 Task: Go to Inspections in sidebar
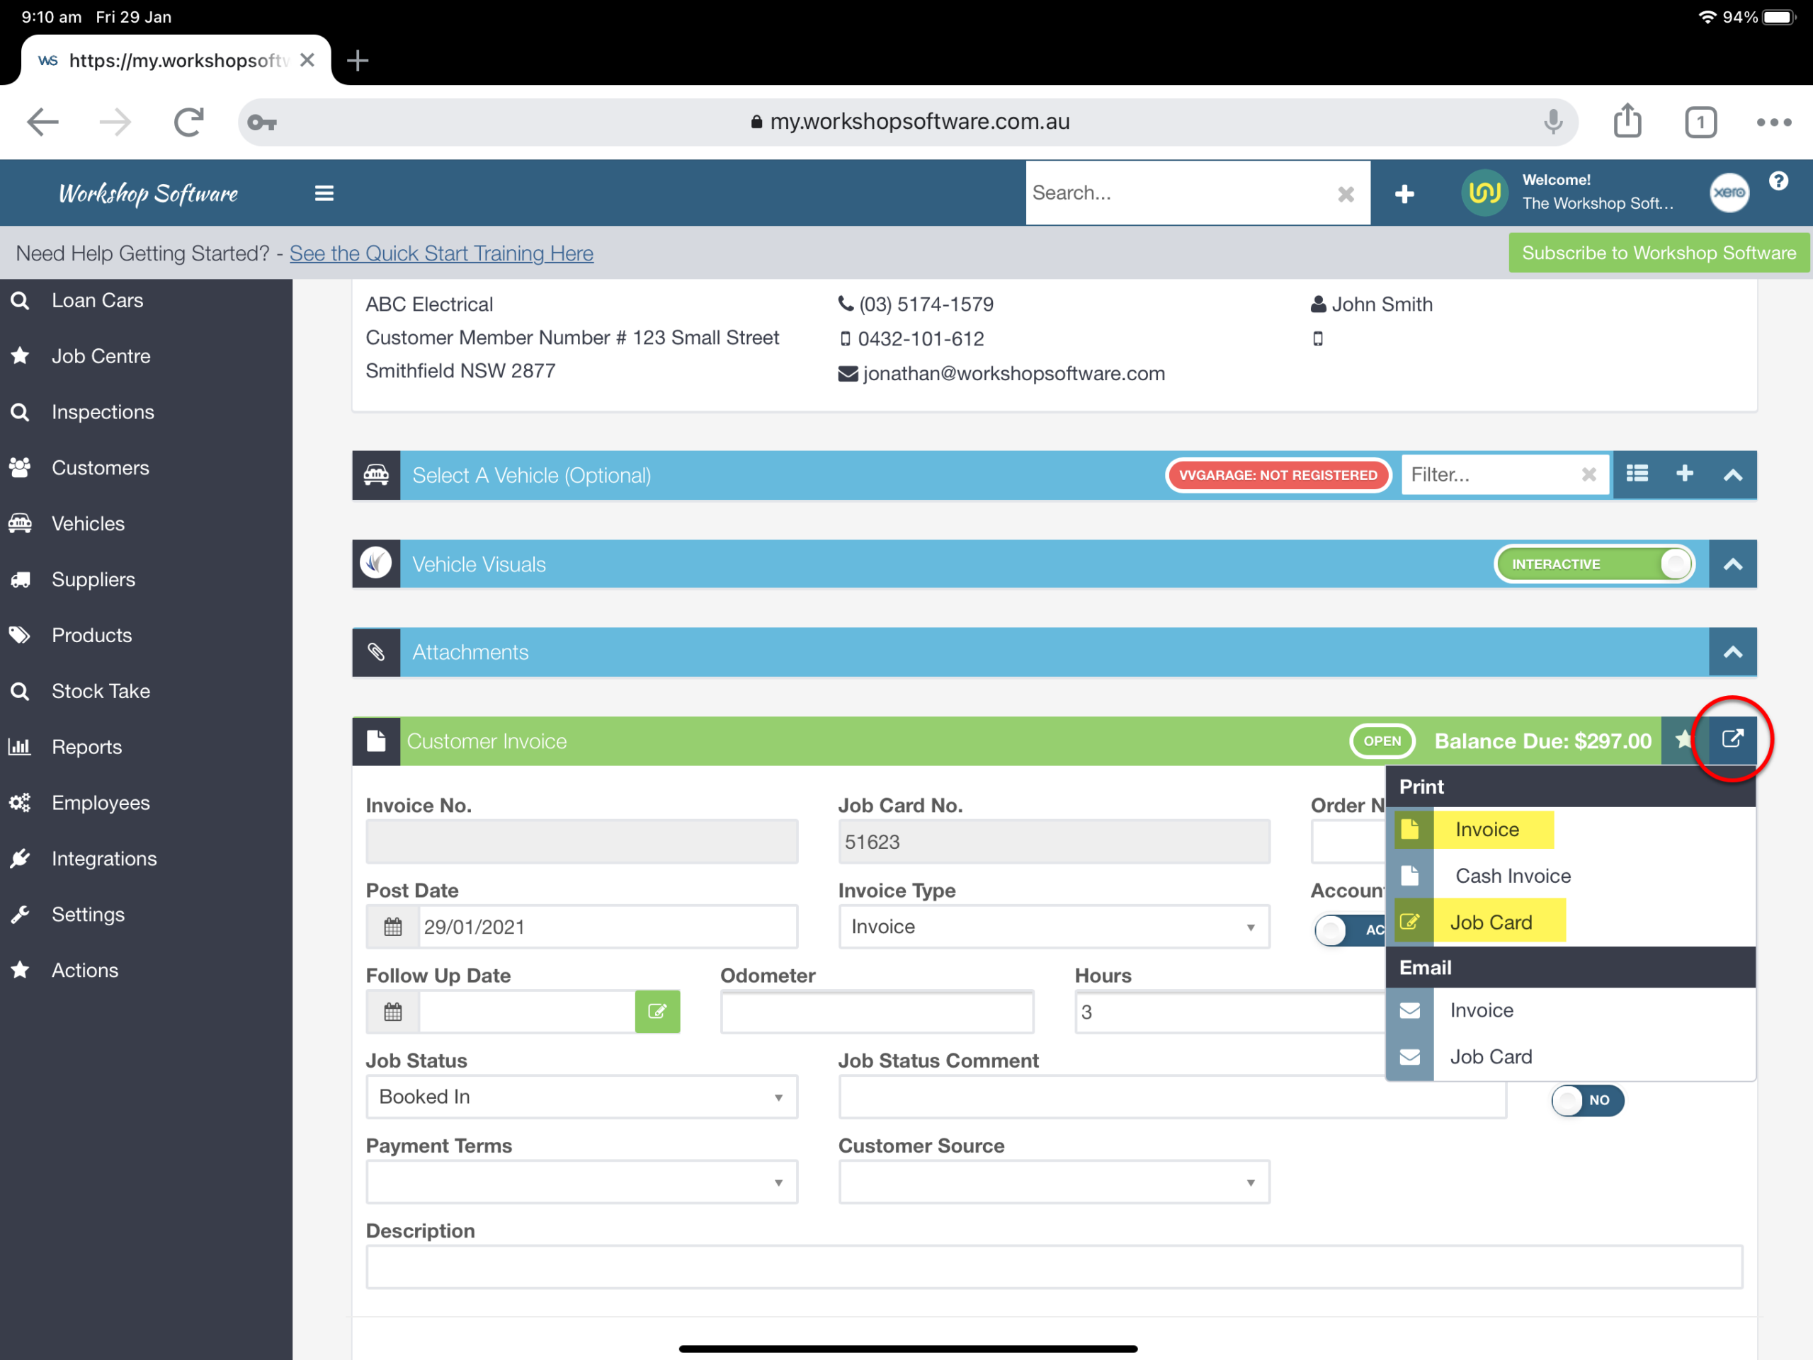pos(103,411)
